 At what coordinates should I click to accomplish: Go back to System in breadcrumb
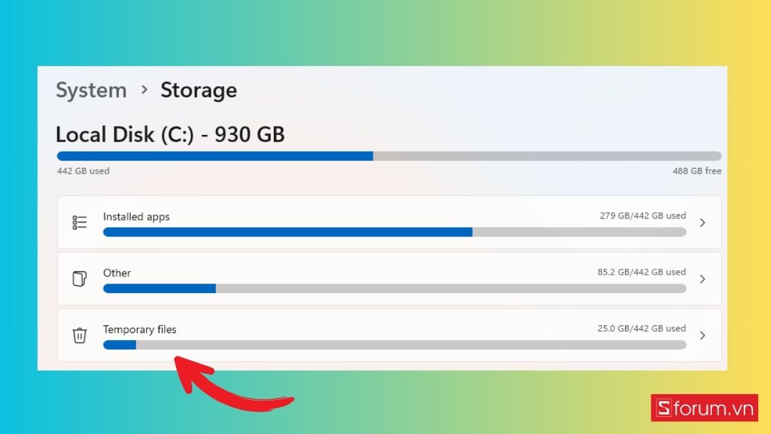[x=91, y=90]
